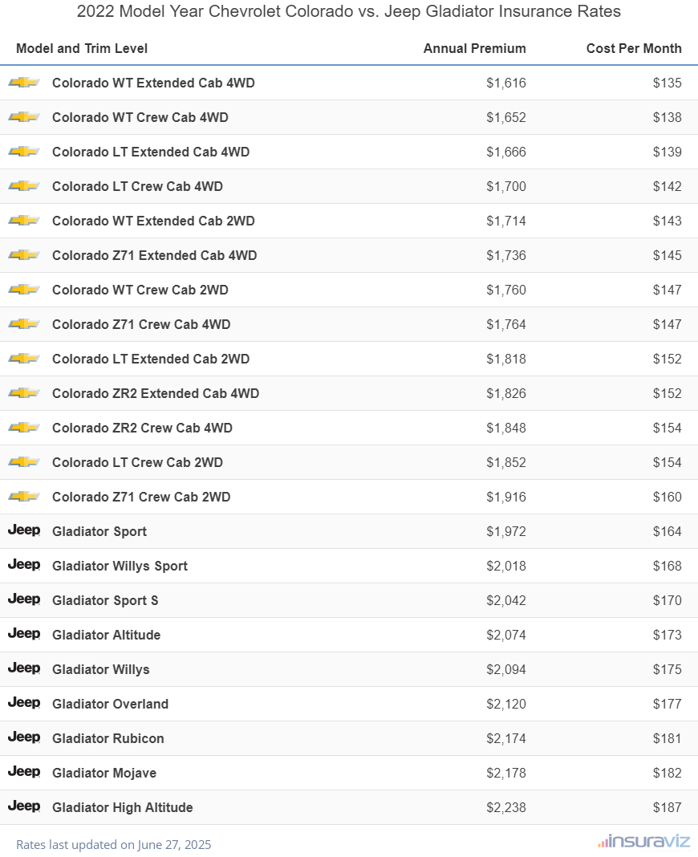The image size is (698, 857).
Task: Click the $1,852 annual premium value
Action: click(x=506, y=462)
